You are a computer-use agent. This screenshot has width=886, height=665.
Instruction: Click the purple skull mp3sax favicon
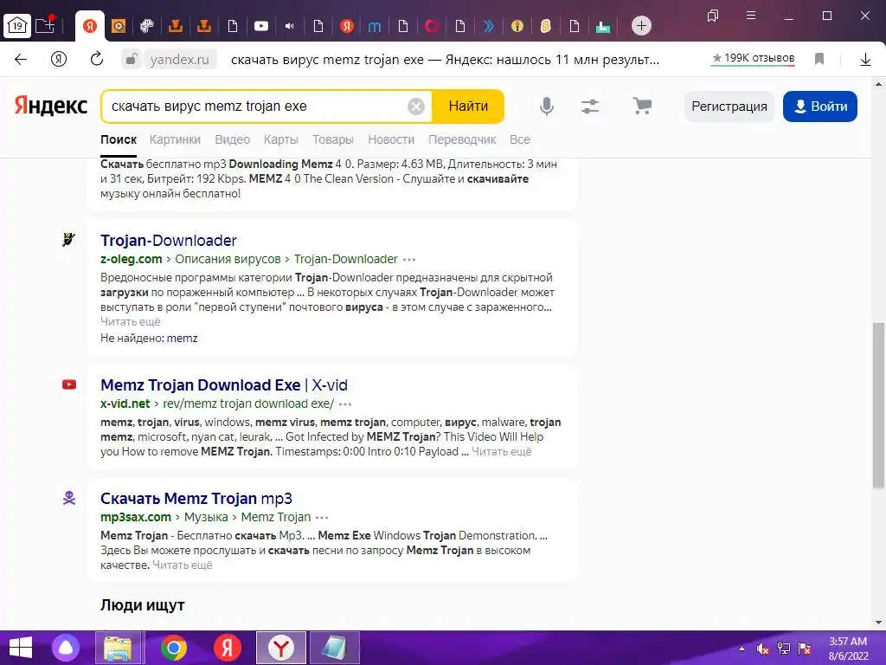69,498
